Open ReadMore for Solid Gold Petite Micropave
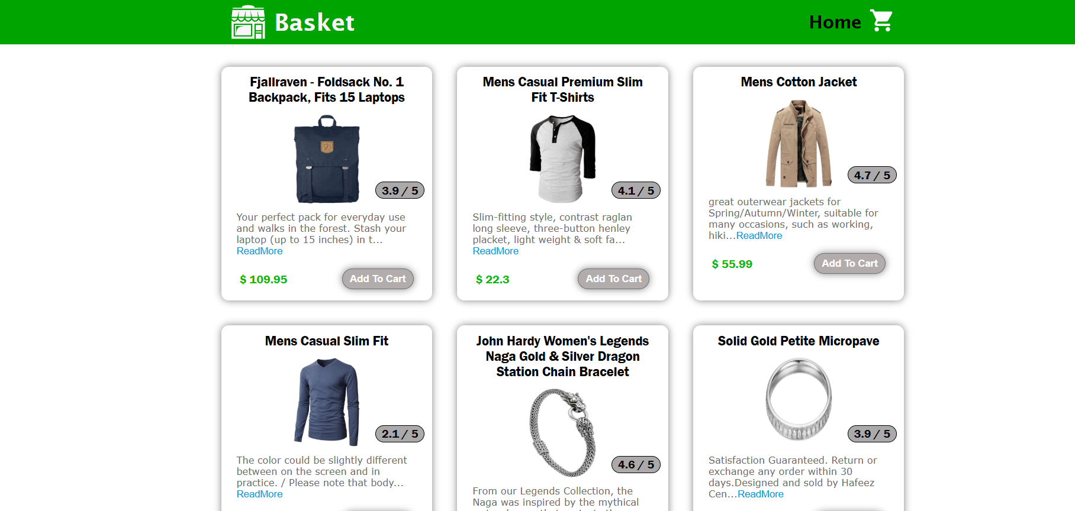The image size is (1075, 511). (760, 494)
